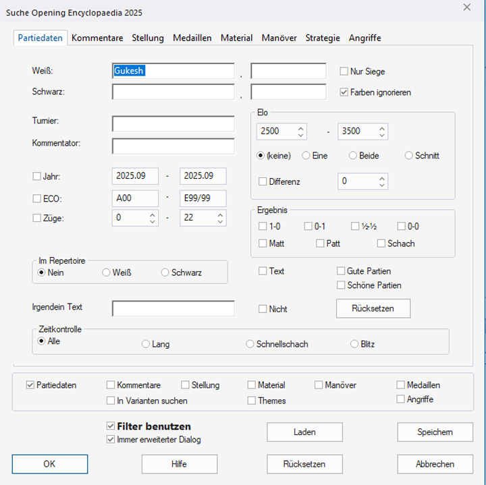Enable the Jahr filter checkbox
The width and height of the screenshot is (486, 485).
click(x=36, y=177)
